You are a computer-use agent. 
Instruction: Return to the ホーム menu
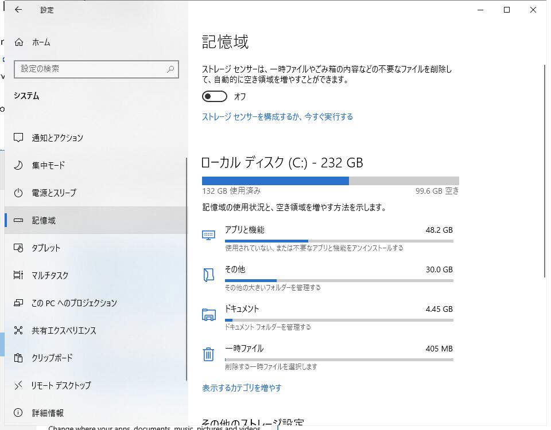(x=40, y=42)
